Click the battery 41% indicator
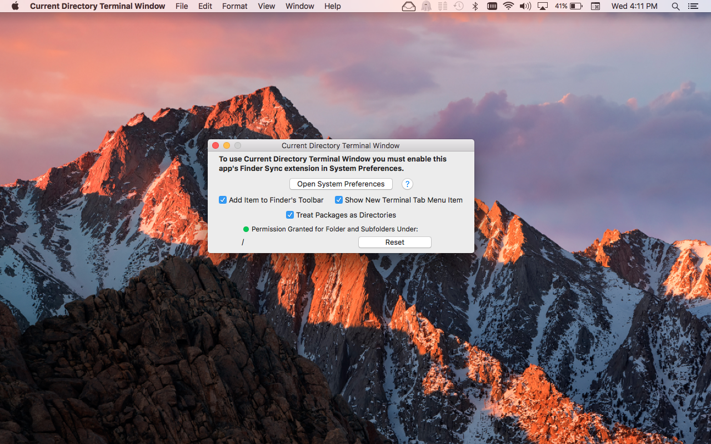 (x=568, y=6)
